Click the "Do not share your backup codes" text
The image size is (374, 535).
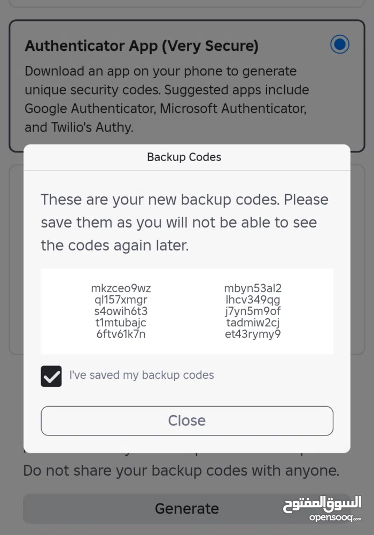[x=181, y=471]
